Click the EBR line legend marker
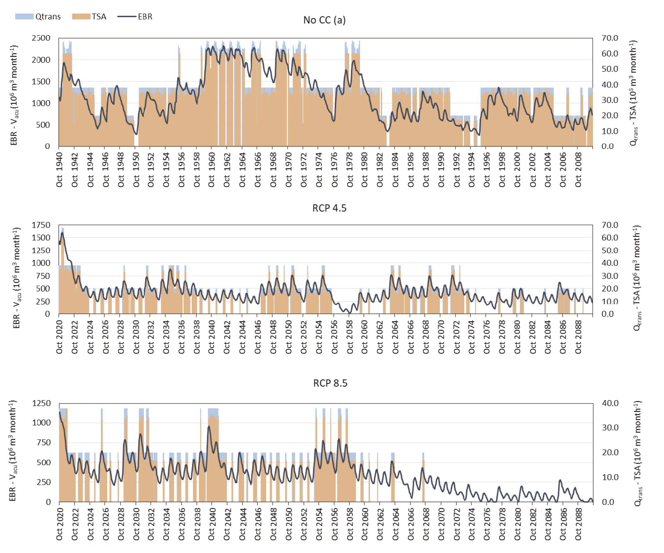664x553 pixels. [x=127, y=17]
